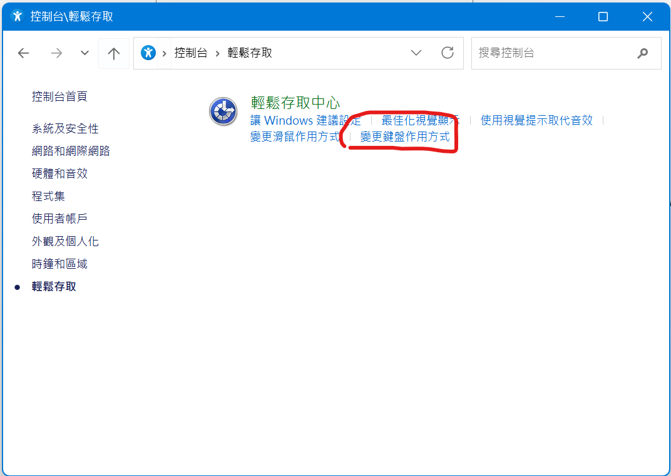Focus the 搜尋控制台 search field
Screen dimensions: 671x476
(566, 53)
